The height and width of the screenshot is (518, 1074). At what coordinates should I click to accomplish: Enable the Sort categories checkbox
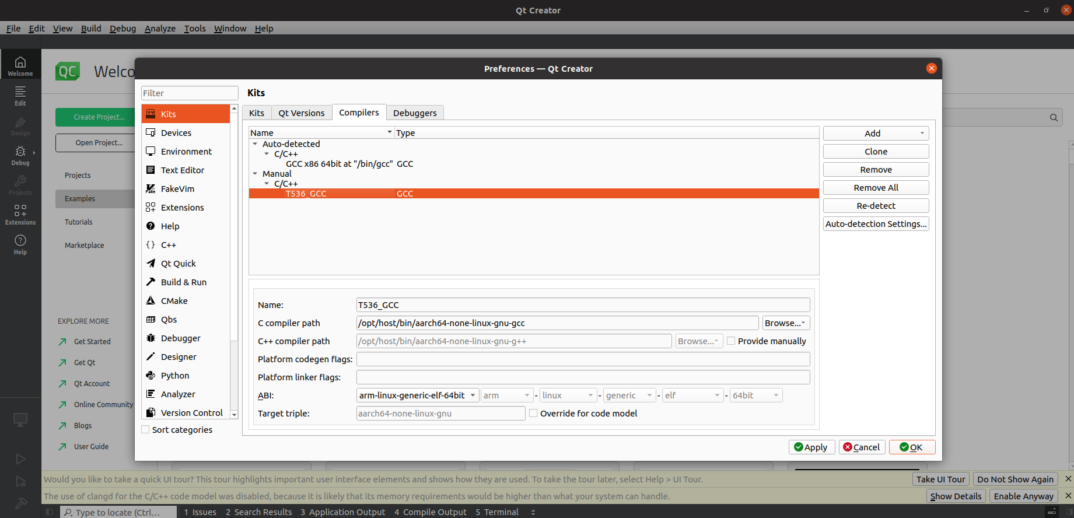[x=146, y=430]
